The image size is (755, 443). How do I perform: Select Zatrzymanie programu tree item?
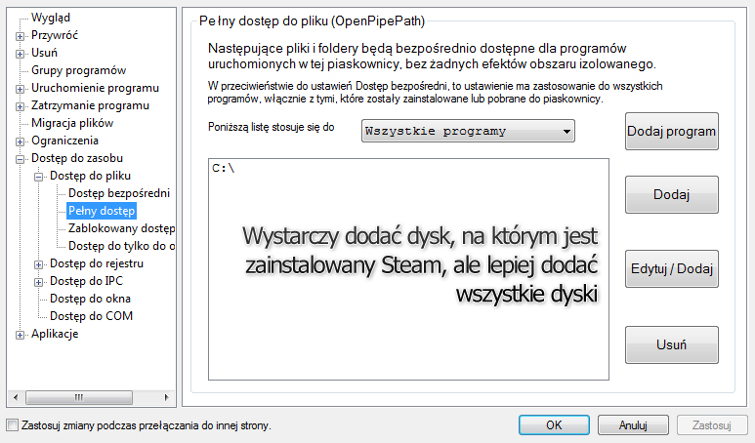click(x=90, y=105)
